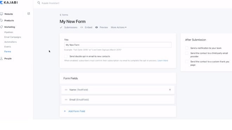Open website in new tab icon
This screenshot has height=130, width=232.
pyautogui.click(x=29, y=14)
